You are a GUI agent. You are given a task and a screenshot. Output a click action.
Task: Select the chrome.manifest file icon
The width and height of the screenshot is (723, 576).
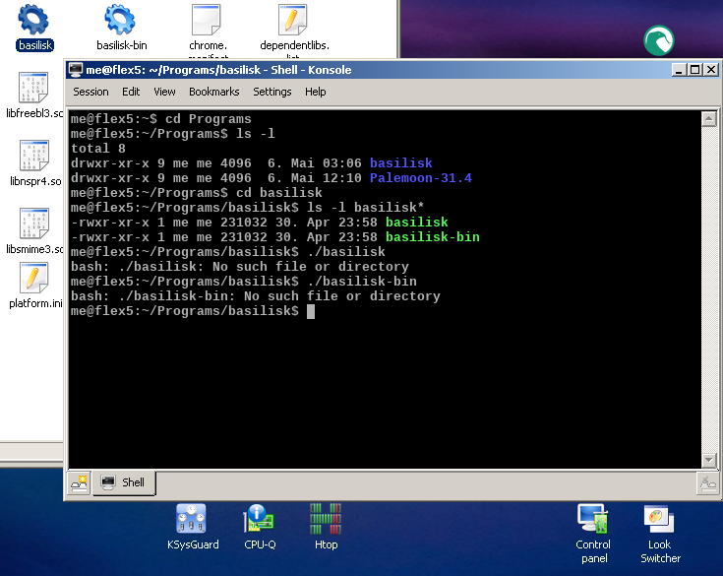click(207, 20)
